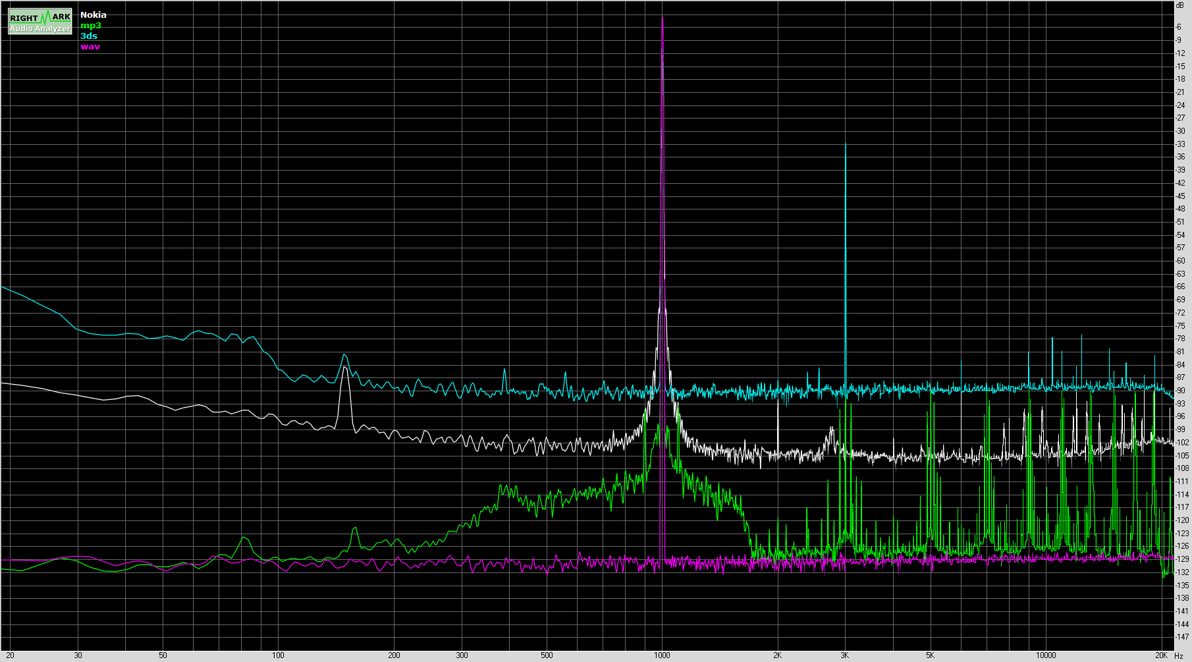Image resolution: width=1192 pixels, height=662 pixels.
Task: Click the 100 frequency axis label
Action: (278, 655)
